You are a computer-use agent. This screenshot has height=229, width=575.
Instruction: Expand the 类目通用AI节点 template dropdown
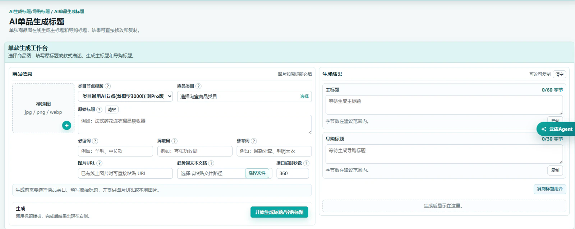[x=125, y=96]
